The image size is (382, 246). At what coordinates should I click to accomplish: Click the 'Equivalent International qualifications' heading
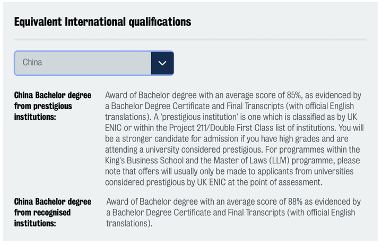[x=102, y=22]
